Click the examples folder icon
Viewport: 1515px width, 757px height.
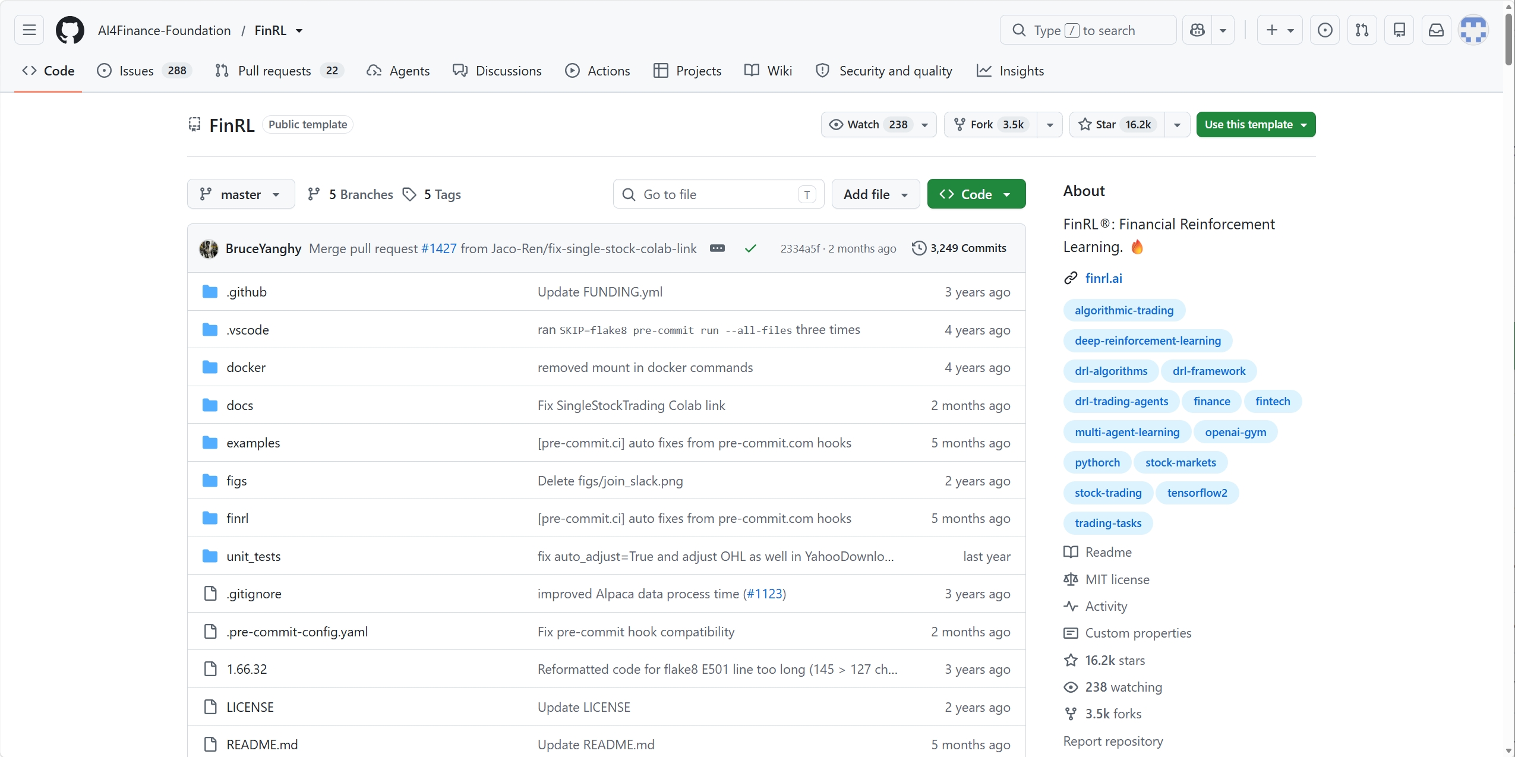coord(210,443)
